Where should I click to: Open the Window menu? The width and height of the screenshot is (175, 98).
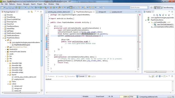click(51, 4)
